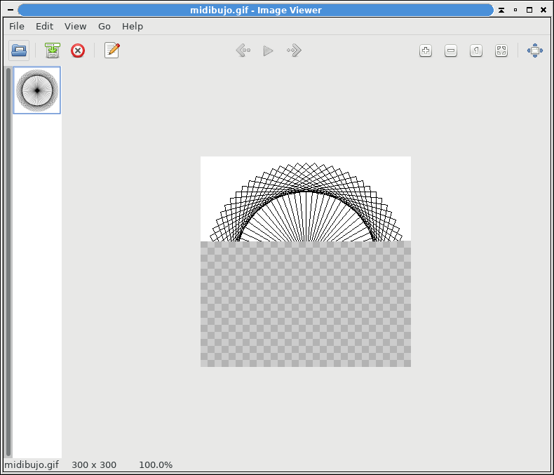This screenshot has height=475, width=554.
Task: Open the Go menu
Action: (104, 26)
